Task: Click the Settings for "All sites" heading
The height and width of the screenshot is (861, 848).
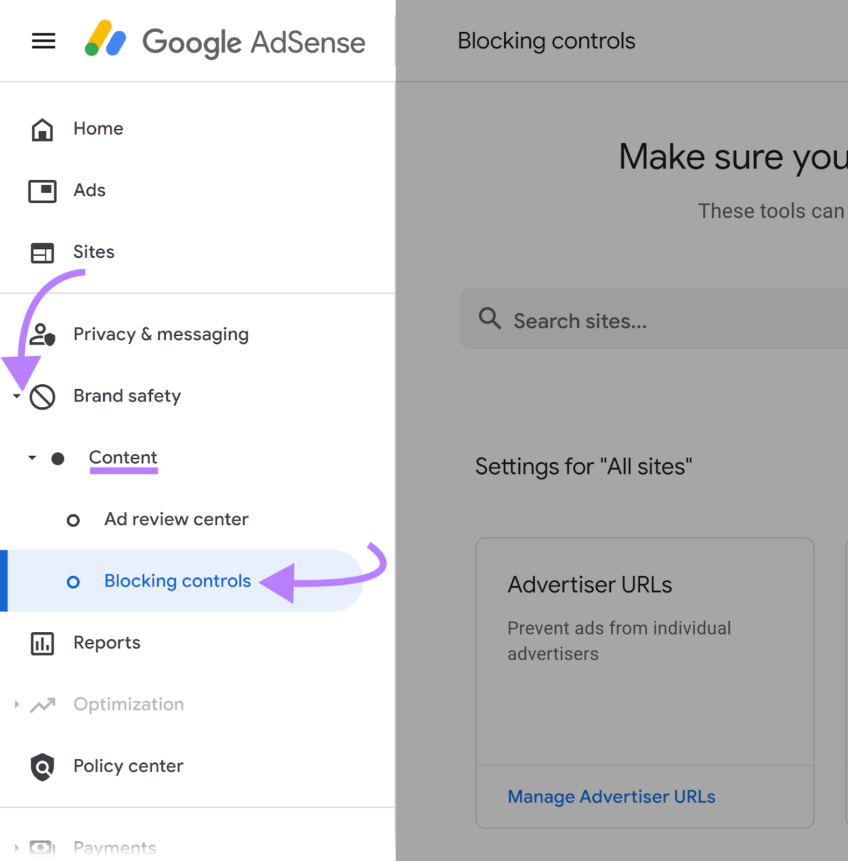Action: pyautogui.click(x=583, y=467)
